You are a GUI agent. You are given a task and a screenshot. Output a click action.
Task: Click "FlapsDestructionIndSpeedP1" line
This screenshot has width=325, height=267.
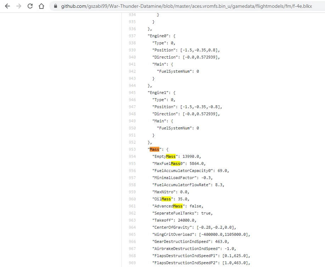point(201,256)
